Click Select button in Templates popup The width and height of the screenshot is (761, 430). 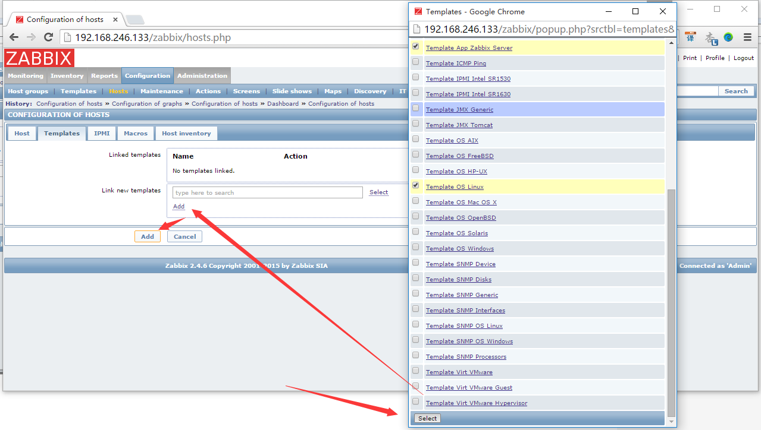[x=427, y=418]
